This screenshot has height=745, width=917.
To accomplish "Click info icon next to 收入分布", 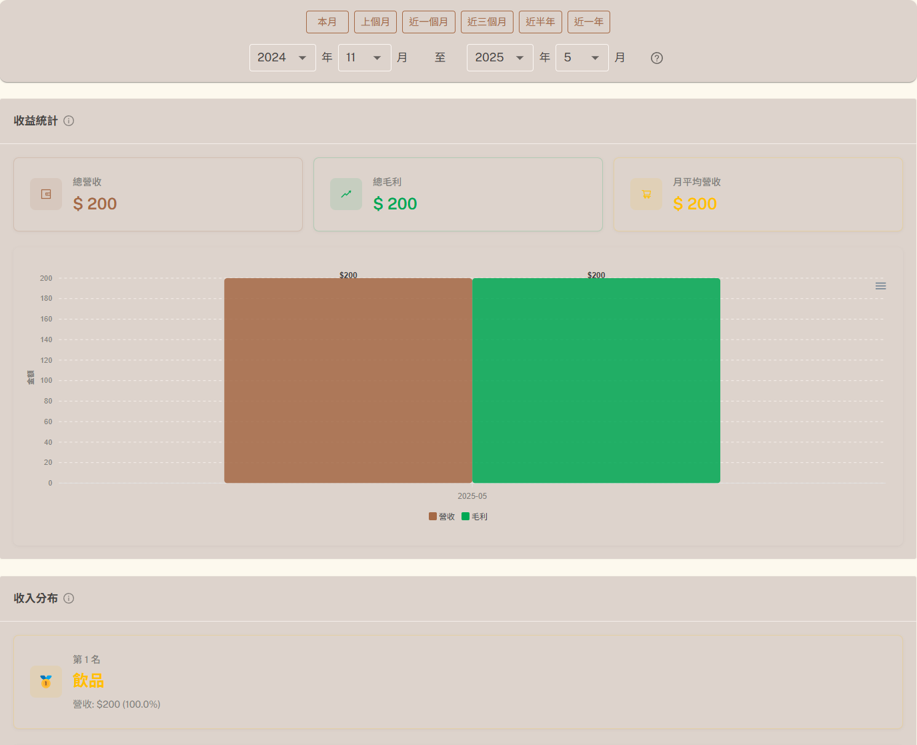I will point(69,598).
